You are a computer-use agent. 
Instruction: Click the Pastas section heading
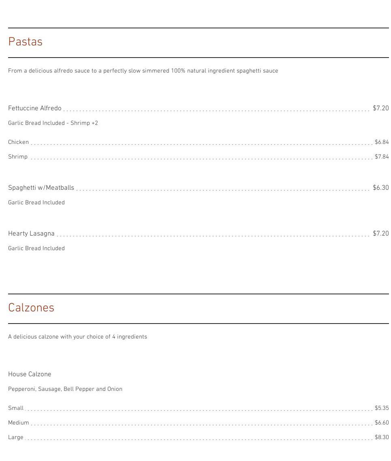point(25,42)
